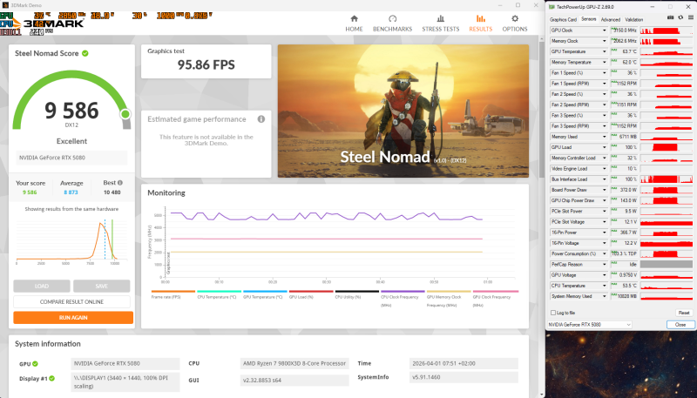Click the green checkmark next to Steel Nomad Score
This screenshot has height=398, width=697.
pyautogui.click(x=85, y=53)
